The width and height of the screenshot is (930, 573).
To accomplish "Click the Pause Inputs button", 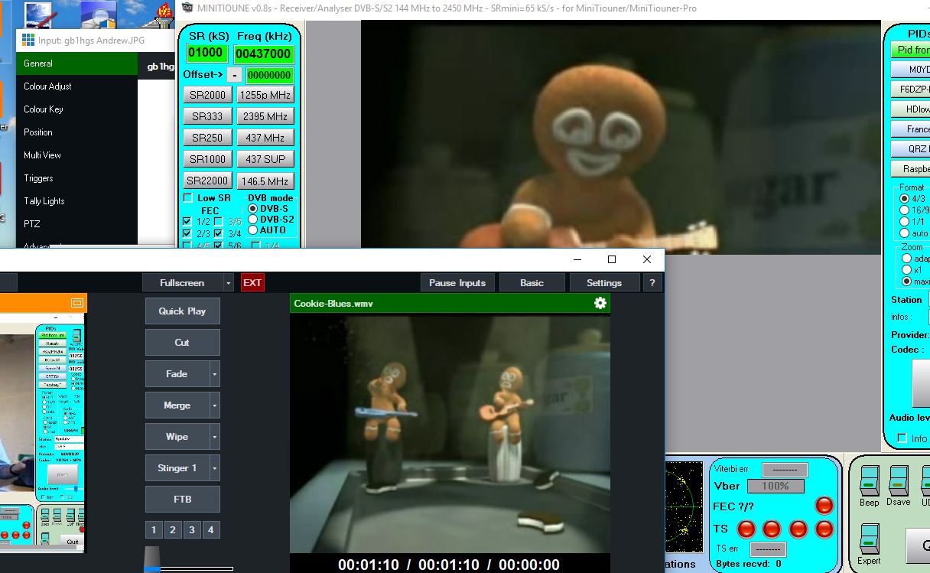I will pyautogui.click(x=457, y=283).
